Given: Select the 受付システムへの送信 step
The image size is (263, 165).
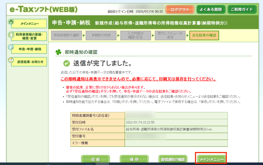Looking at the screenshot, I should tap(170, 36).
